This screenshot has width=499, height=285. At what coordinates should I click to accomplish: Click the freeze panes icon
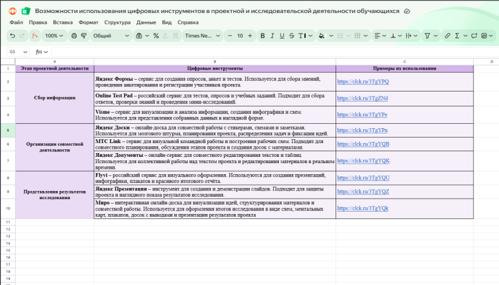pyautogui.click(x=484, y=36)
